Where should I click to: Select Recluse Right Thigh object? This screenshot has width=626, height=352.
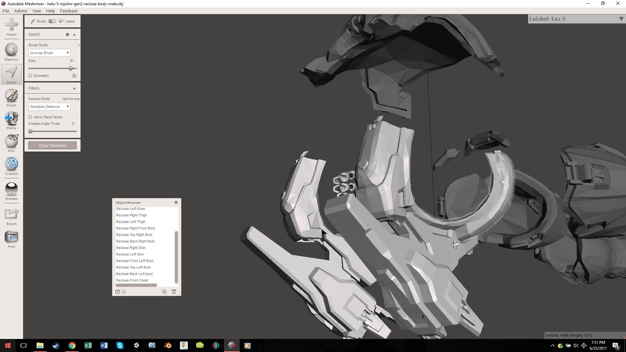point(131,215)
